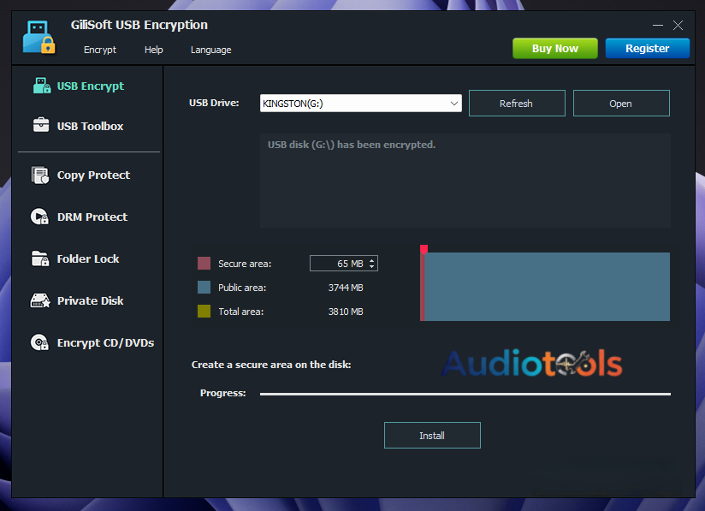Click the GiliSoft USB lock logo icon
Screen dimensions: 705x511
(39, 37)
